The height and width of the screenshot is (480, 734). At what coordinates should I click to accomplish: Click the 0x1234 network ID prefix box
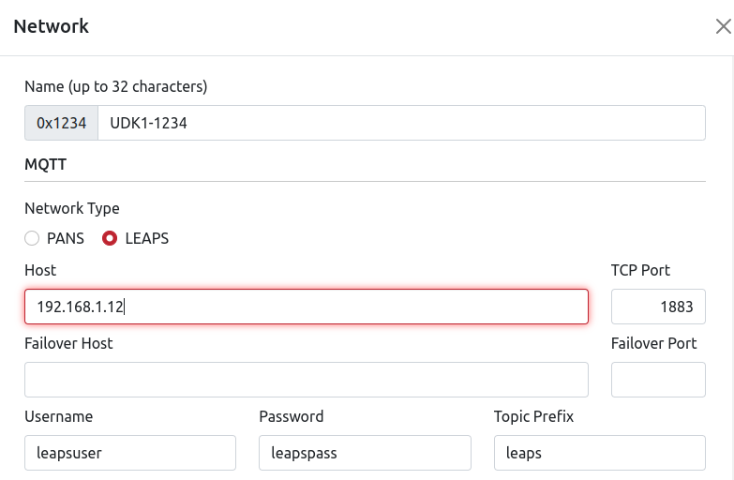tap(61, 123)
